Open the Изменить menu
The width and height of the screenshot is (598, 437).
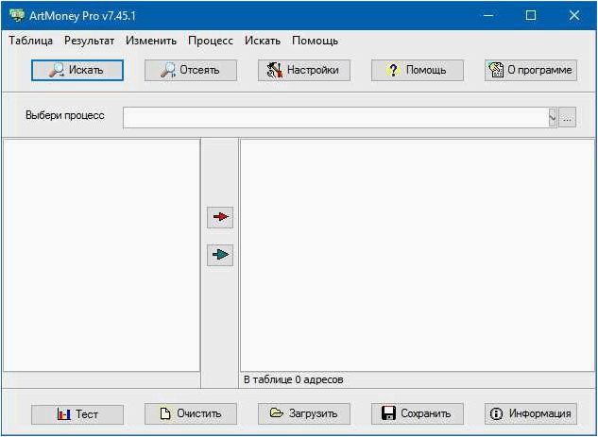click(151, 41)
